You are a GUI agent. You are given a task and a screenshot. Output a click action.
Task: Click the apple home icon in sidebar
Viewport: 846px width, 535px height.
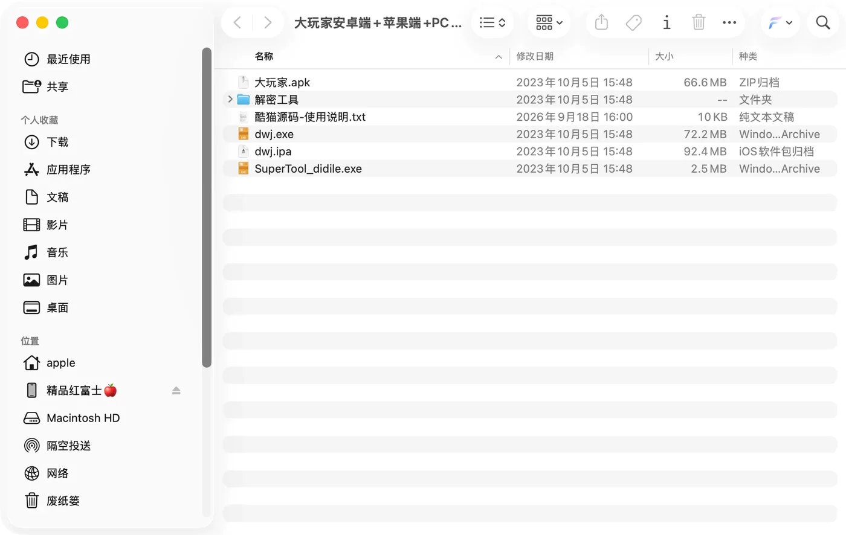pyautogui.click(x=31, y=363)
